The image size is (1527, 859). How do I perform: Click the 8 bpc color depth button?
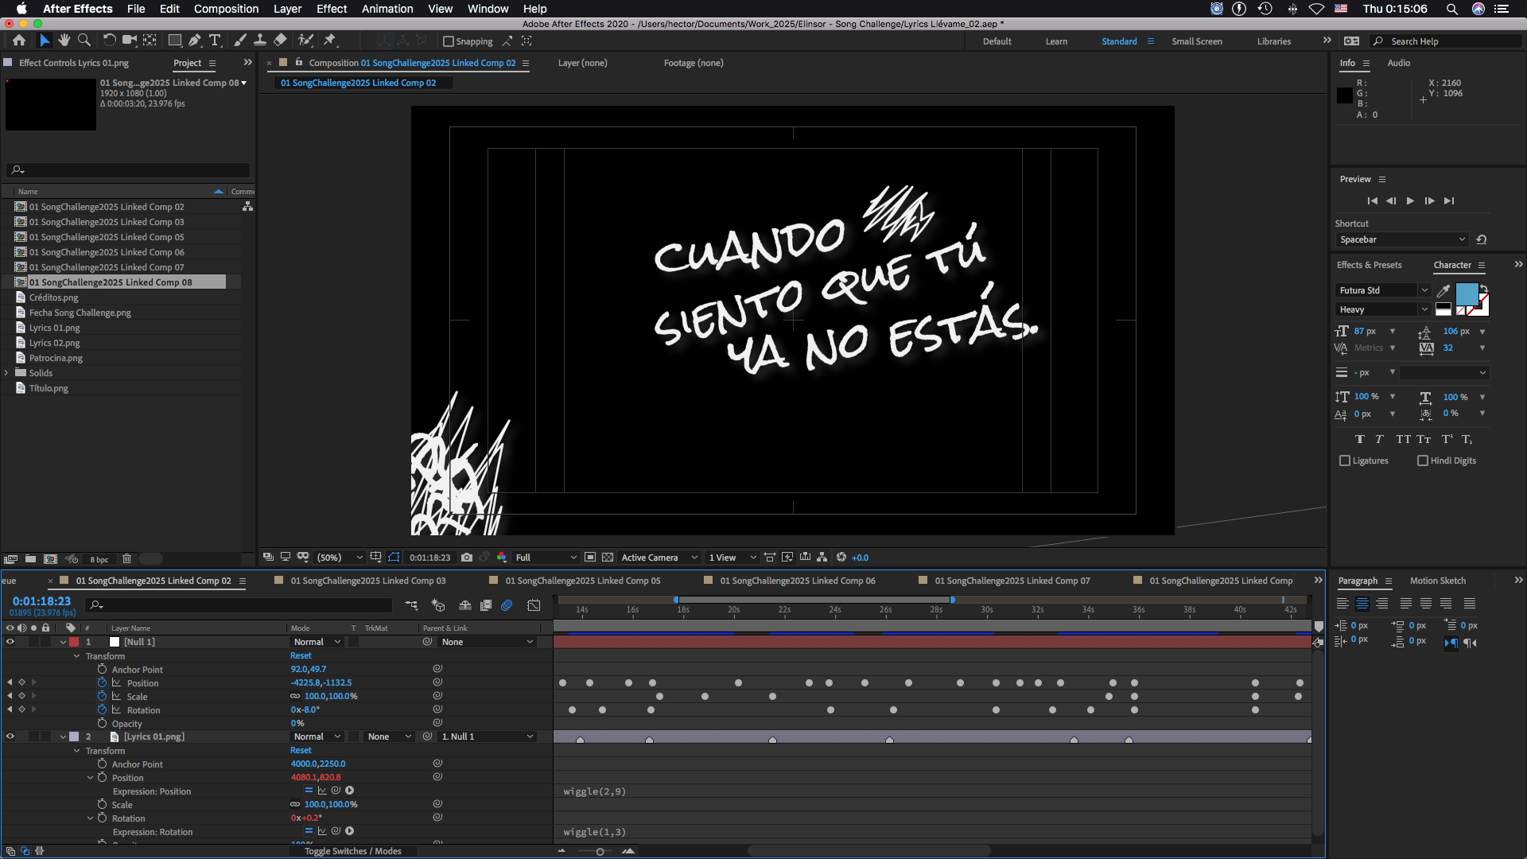[99, 560]
